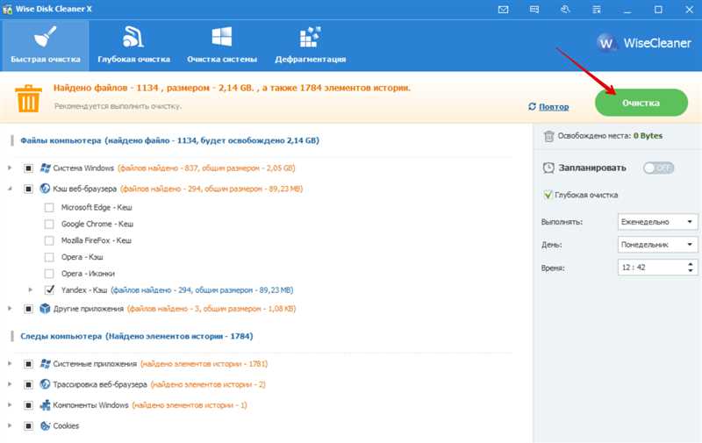Click the Трассировка веб-браузера globe icon
Screen dimensions: 702x443
click(x=45, y=384)
